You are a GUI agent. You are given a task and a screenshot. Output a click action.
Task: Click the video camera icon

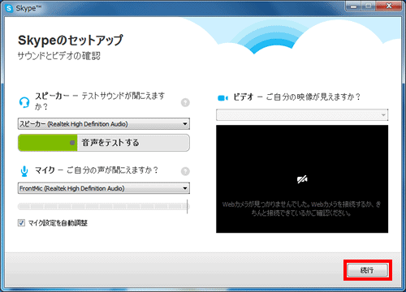(x=222, y=98)
